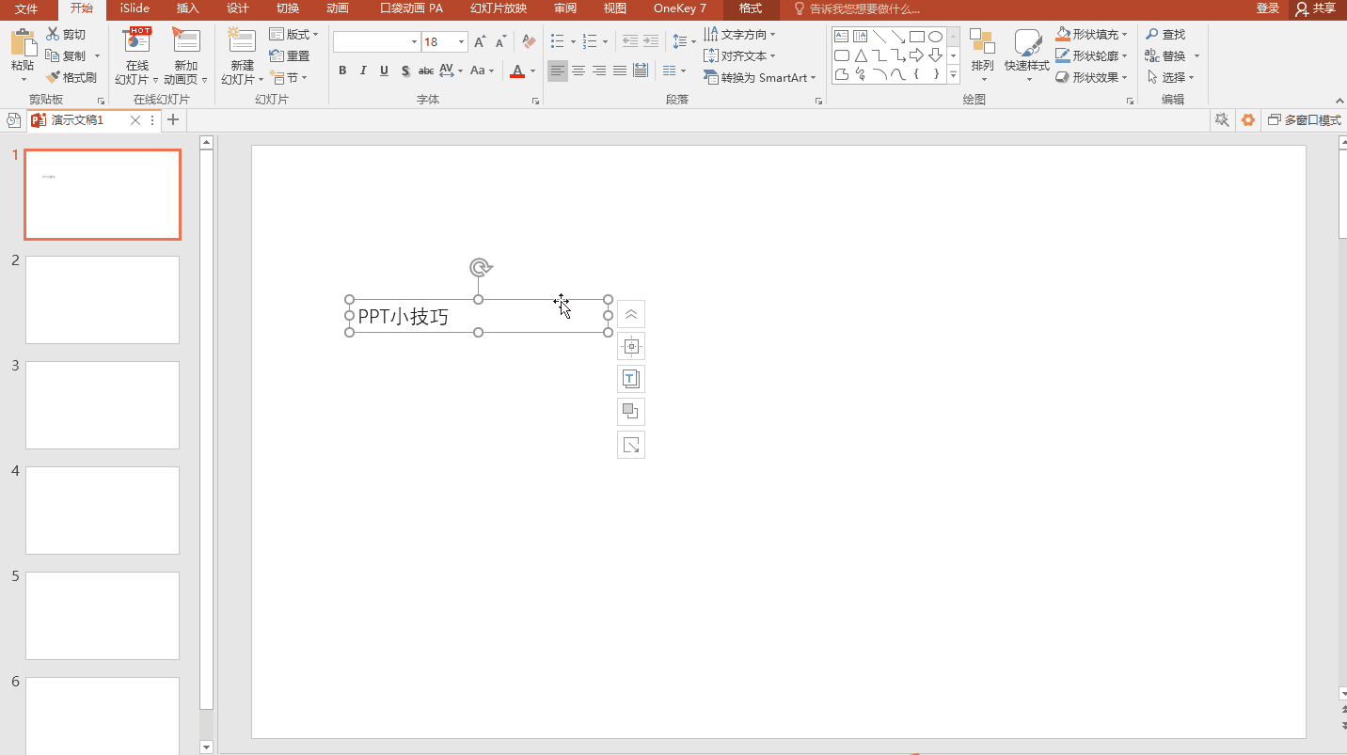Toggle text shadow (S) formatting

(x=405, y=71)
